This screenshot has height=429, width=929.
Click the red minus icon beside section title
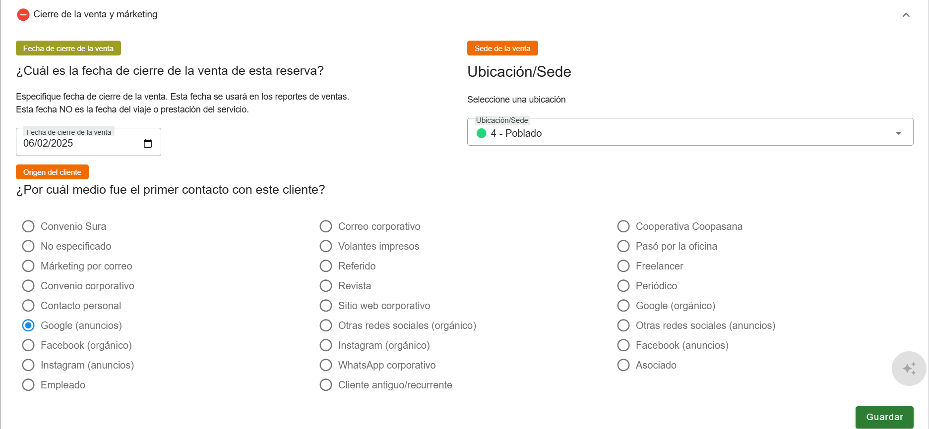pos(23,15)
